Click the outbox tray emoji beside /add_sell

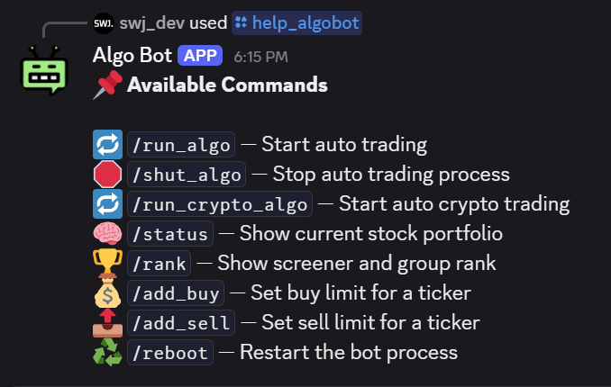[107, 322]
